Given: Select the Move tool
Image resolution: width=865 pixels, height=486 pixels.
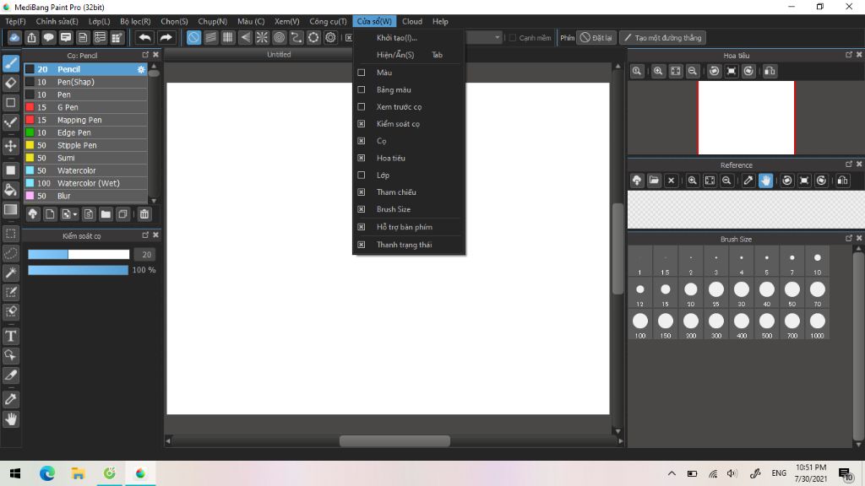Looking at the screenshot, I should 10,146.
